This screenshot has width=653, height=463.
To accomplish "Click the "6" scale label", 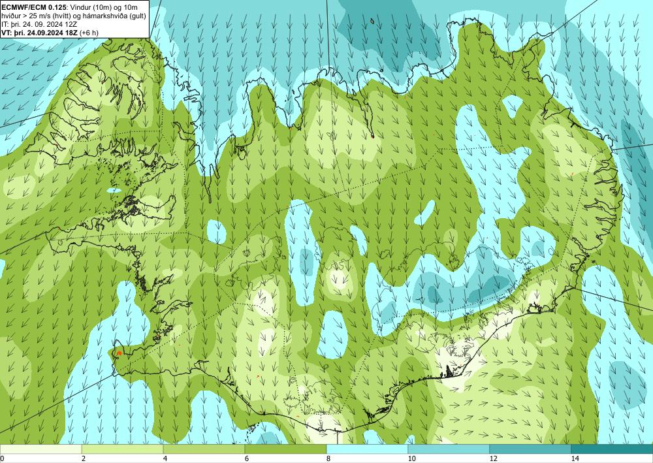I will pyautogui.click(x=247, y=458).
